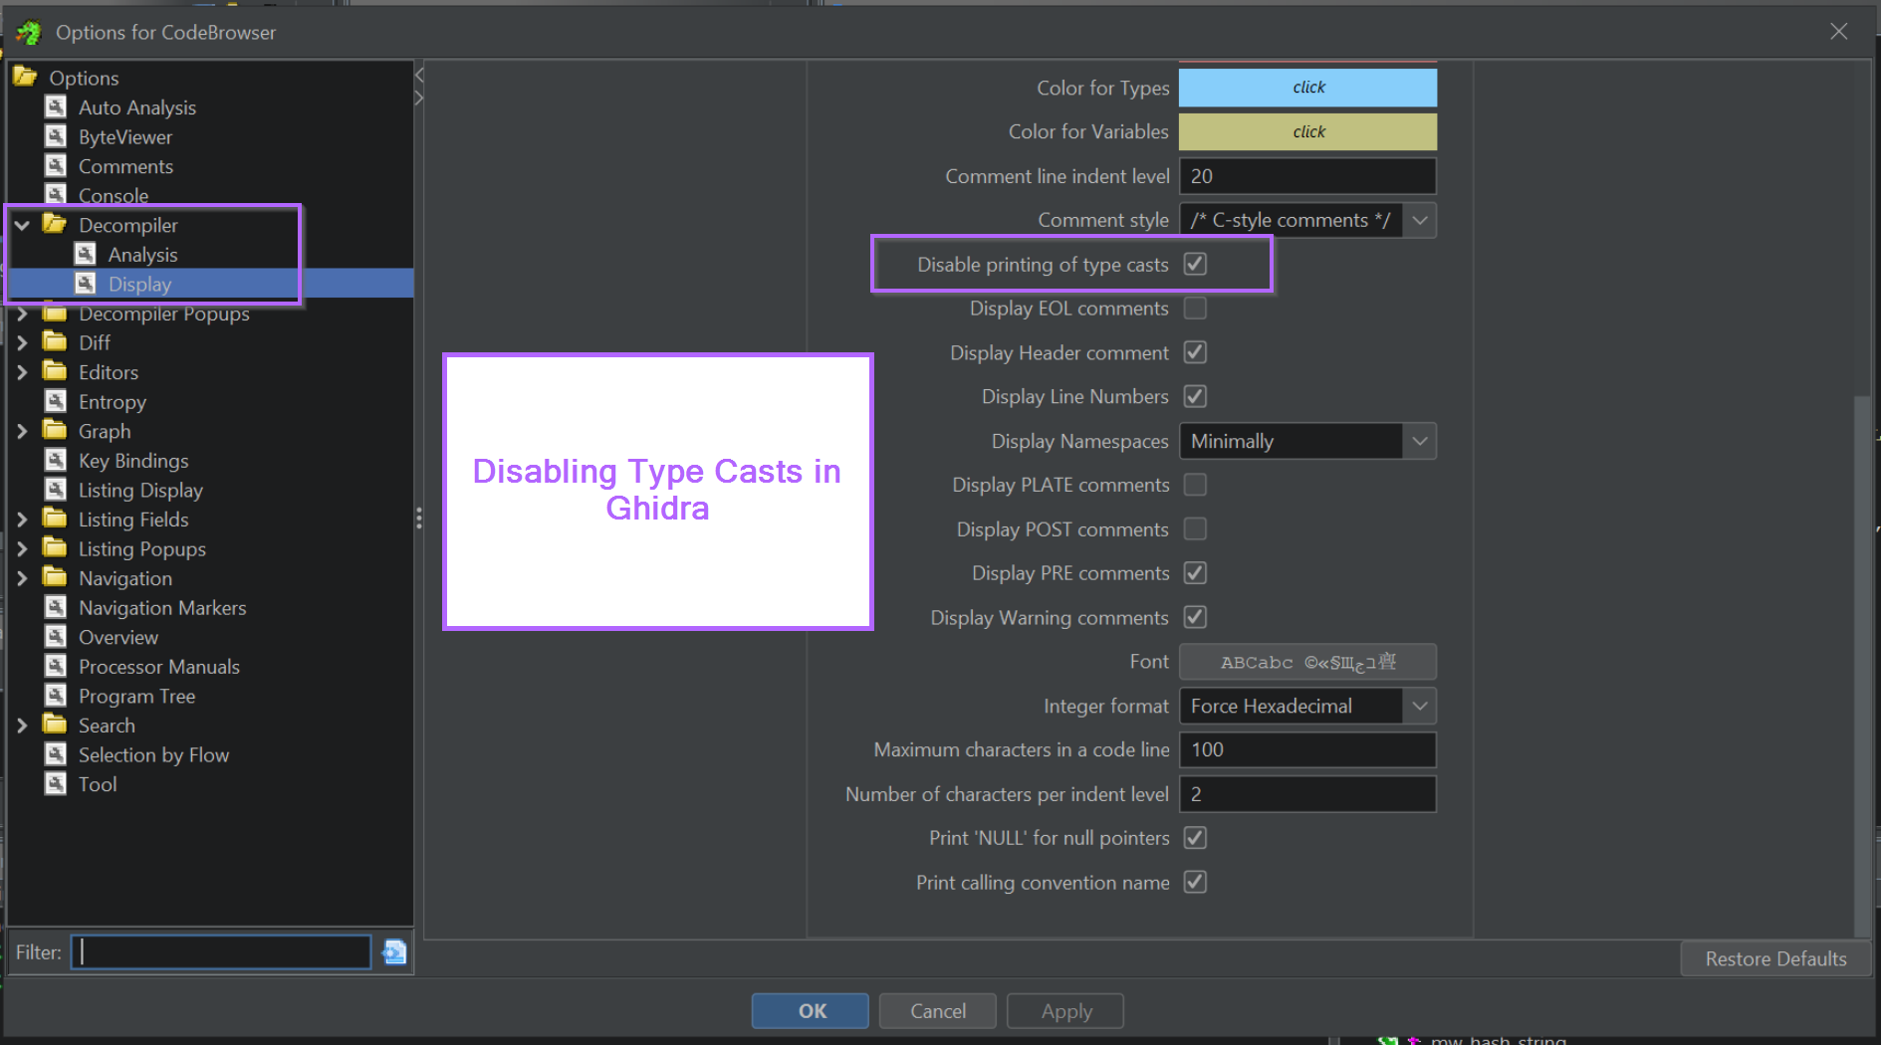The width and height of the screenshot is (1881, 1045).
Task: Click Number of characters per indent level field
Action: pos(1307,794)
